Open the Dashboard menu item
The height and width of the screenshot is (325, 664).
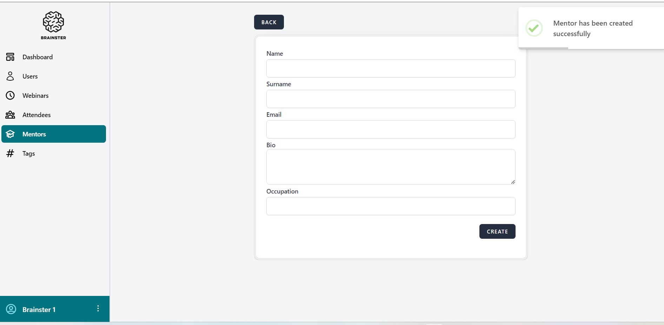click(38, 57)
